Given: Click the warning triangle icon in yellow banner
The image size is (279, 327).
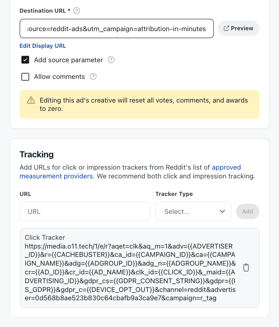Looking at the screenshot, I should pos(31,100).
